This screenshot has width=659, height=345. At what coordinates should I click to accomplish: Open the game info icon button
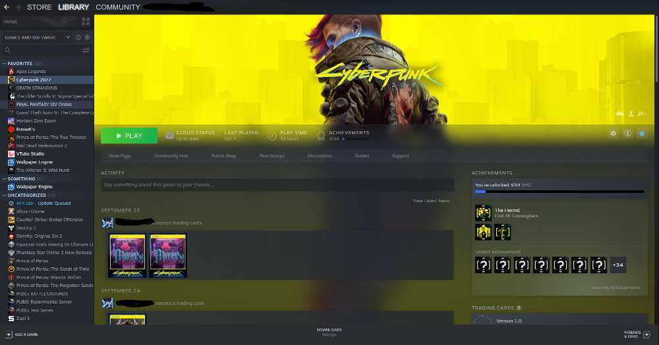628,134
